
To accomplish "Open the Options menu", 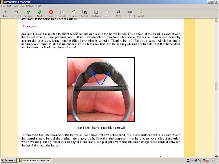I will [30, 6].
